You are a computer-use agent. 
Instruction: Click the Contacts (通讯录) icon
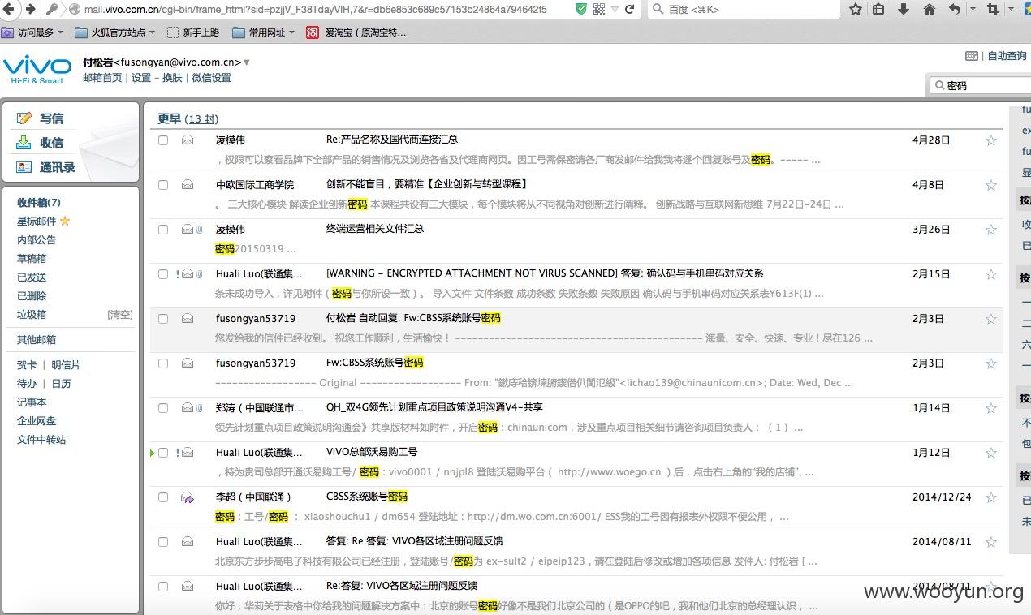coord(24,167)
